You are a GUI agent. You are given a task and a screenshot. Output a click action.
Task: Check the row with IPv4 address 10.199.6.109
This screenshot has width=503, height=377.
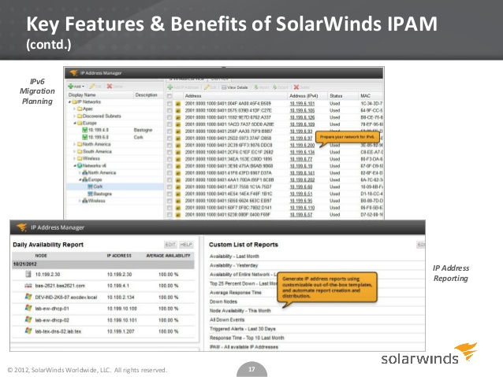point(170,124)
